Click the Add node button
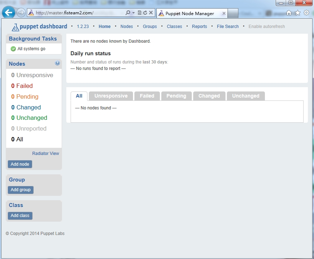 (x=20, y=164)
